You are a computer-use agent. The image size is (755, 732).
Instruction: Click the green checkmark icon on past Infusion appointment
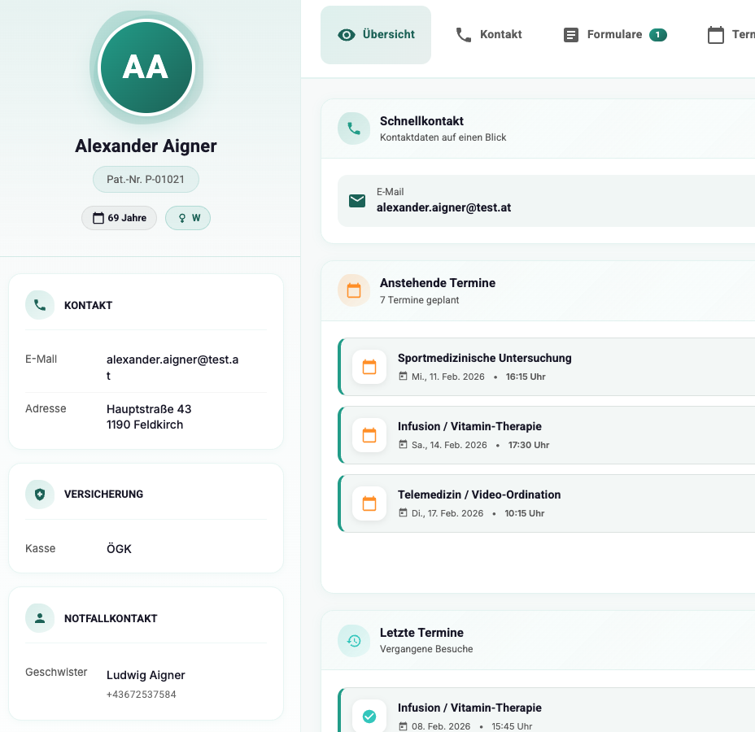coord(369,716)
